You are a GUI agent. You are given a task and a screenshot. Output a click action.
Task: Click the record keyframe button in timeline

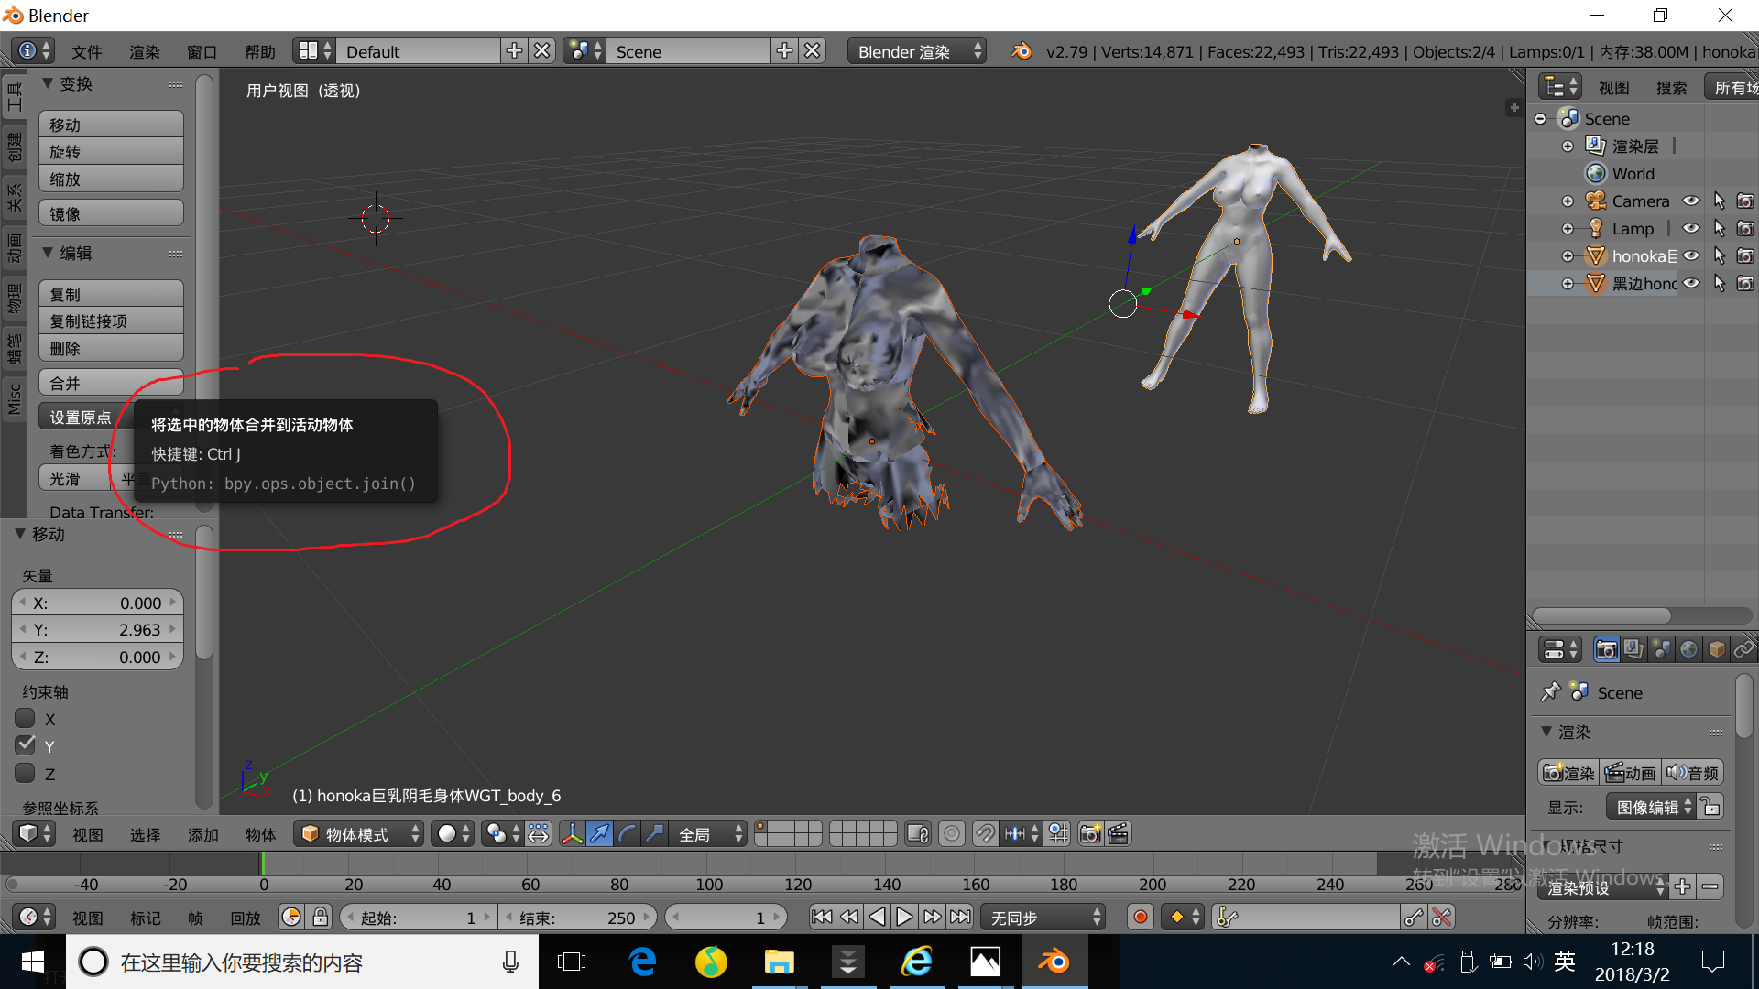pyautogui.click(x=1140, y=917)
